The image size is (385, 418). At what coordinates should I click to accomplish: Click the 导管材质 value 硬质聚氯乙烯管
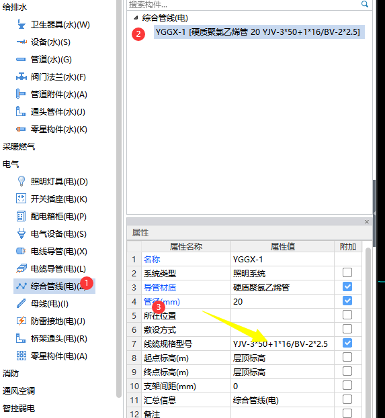(282, 287)
